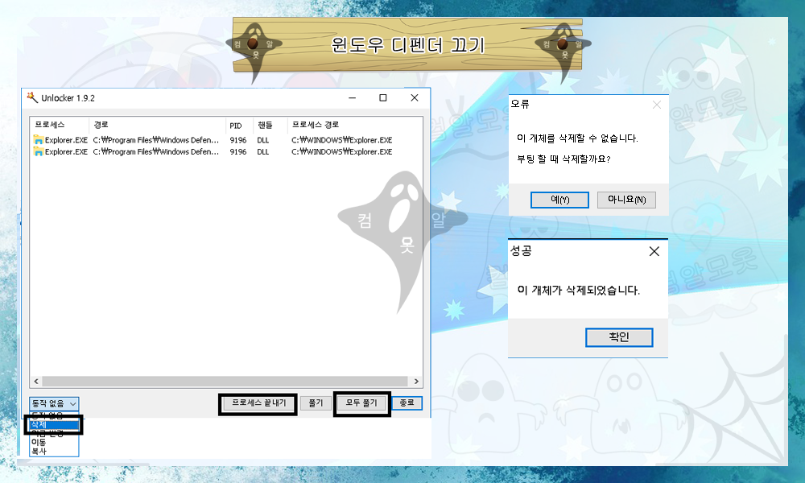Click 확인 in the 성공 dialog

[x=619, y=337]
